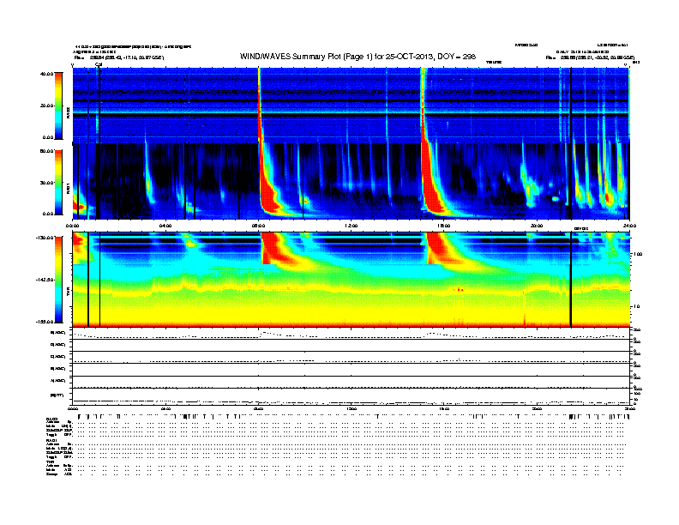Click the 40.00 label on RAD2 color bar

pos(46,74)
